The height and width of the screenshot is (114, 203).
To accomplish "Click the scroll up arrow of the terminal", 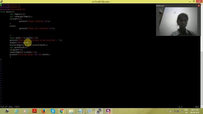I will [x=202, y=5].
